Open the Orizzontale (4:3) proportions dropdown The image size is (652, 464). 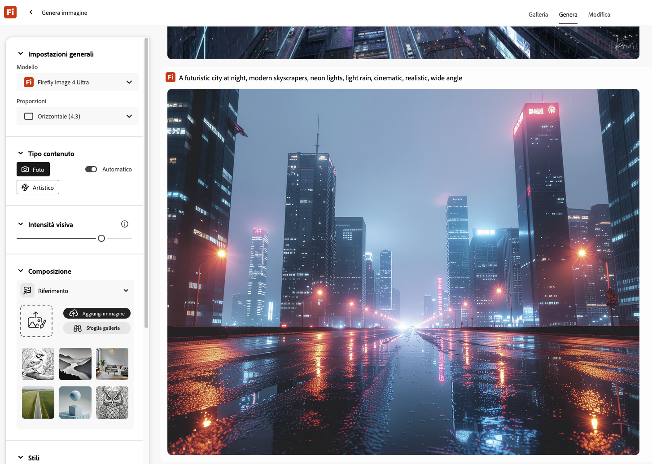[x=78, y=116]
